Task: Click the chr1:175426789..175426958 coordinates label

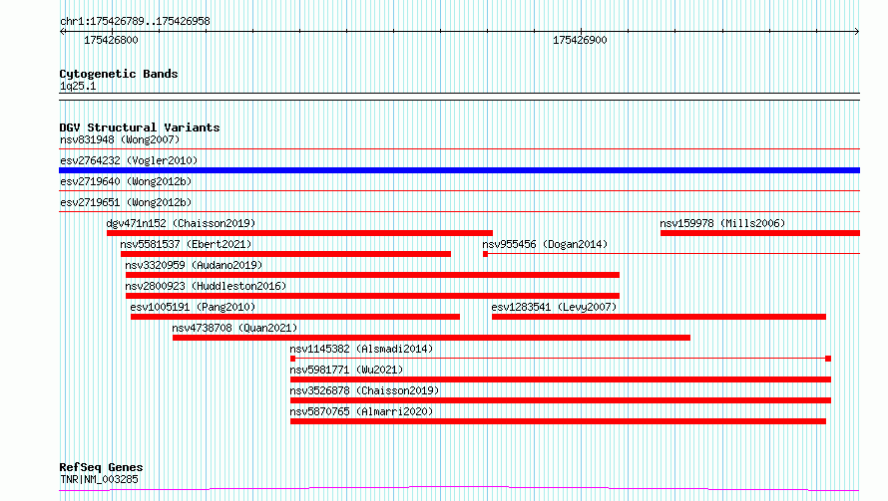Action: pos(135,22)
